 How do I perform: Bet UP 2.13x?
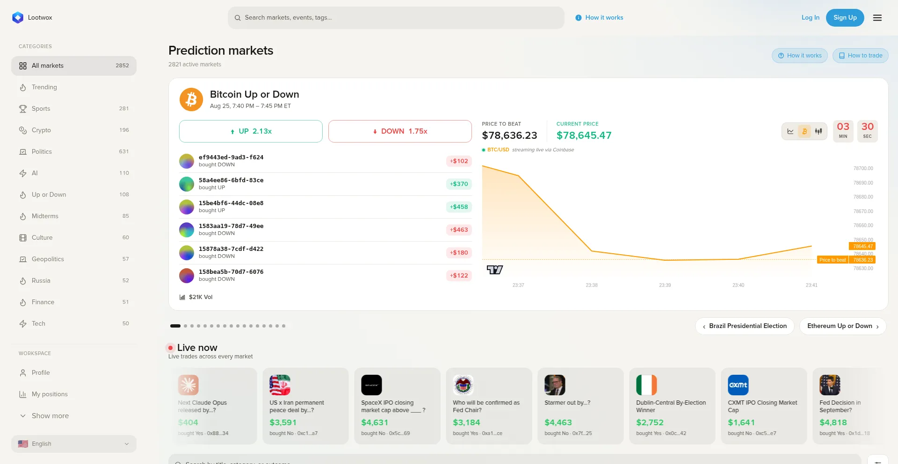point(251,131)
